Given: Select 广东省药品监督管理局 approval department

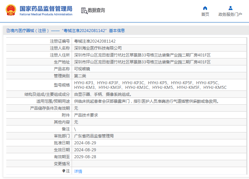Looking at the screenshot, I should pos(94,136).
